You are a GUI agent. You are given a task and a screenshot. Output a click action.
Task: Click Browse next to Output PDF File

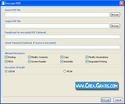point(115,26)
